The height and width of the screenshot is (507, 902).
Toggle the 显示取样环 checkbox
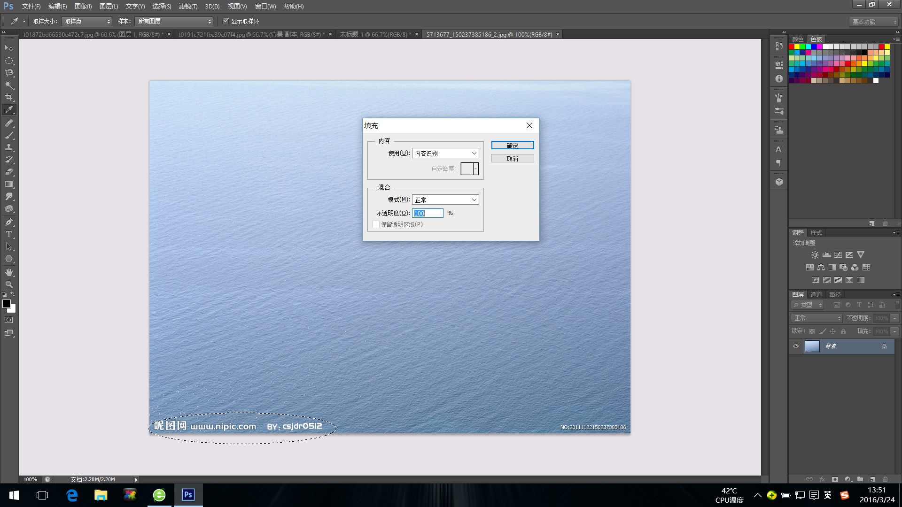click(x=226, y=21)
